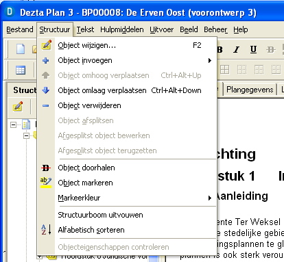Screen dimensions: 284x262
Task: Open the Markeerkleur submenu
Action: [127, 198]
